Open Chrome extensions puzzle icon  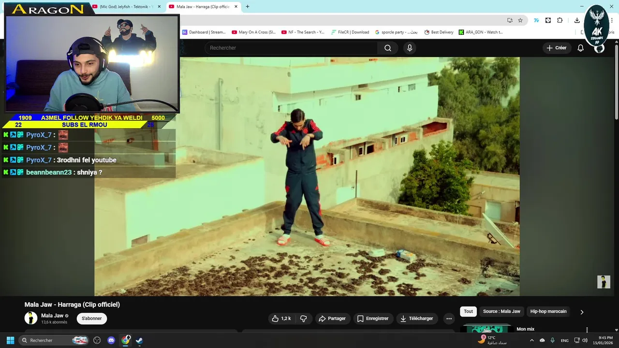click(x=560, y=20)
